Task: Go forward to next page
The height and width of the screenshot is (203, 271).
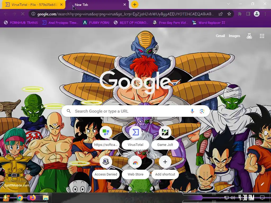Action: click(x=14, y=14)
